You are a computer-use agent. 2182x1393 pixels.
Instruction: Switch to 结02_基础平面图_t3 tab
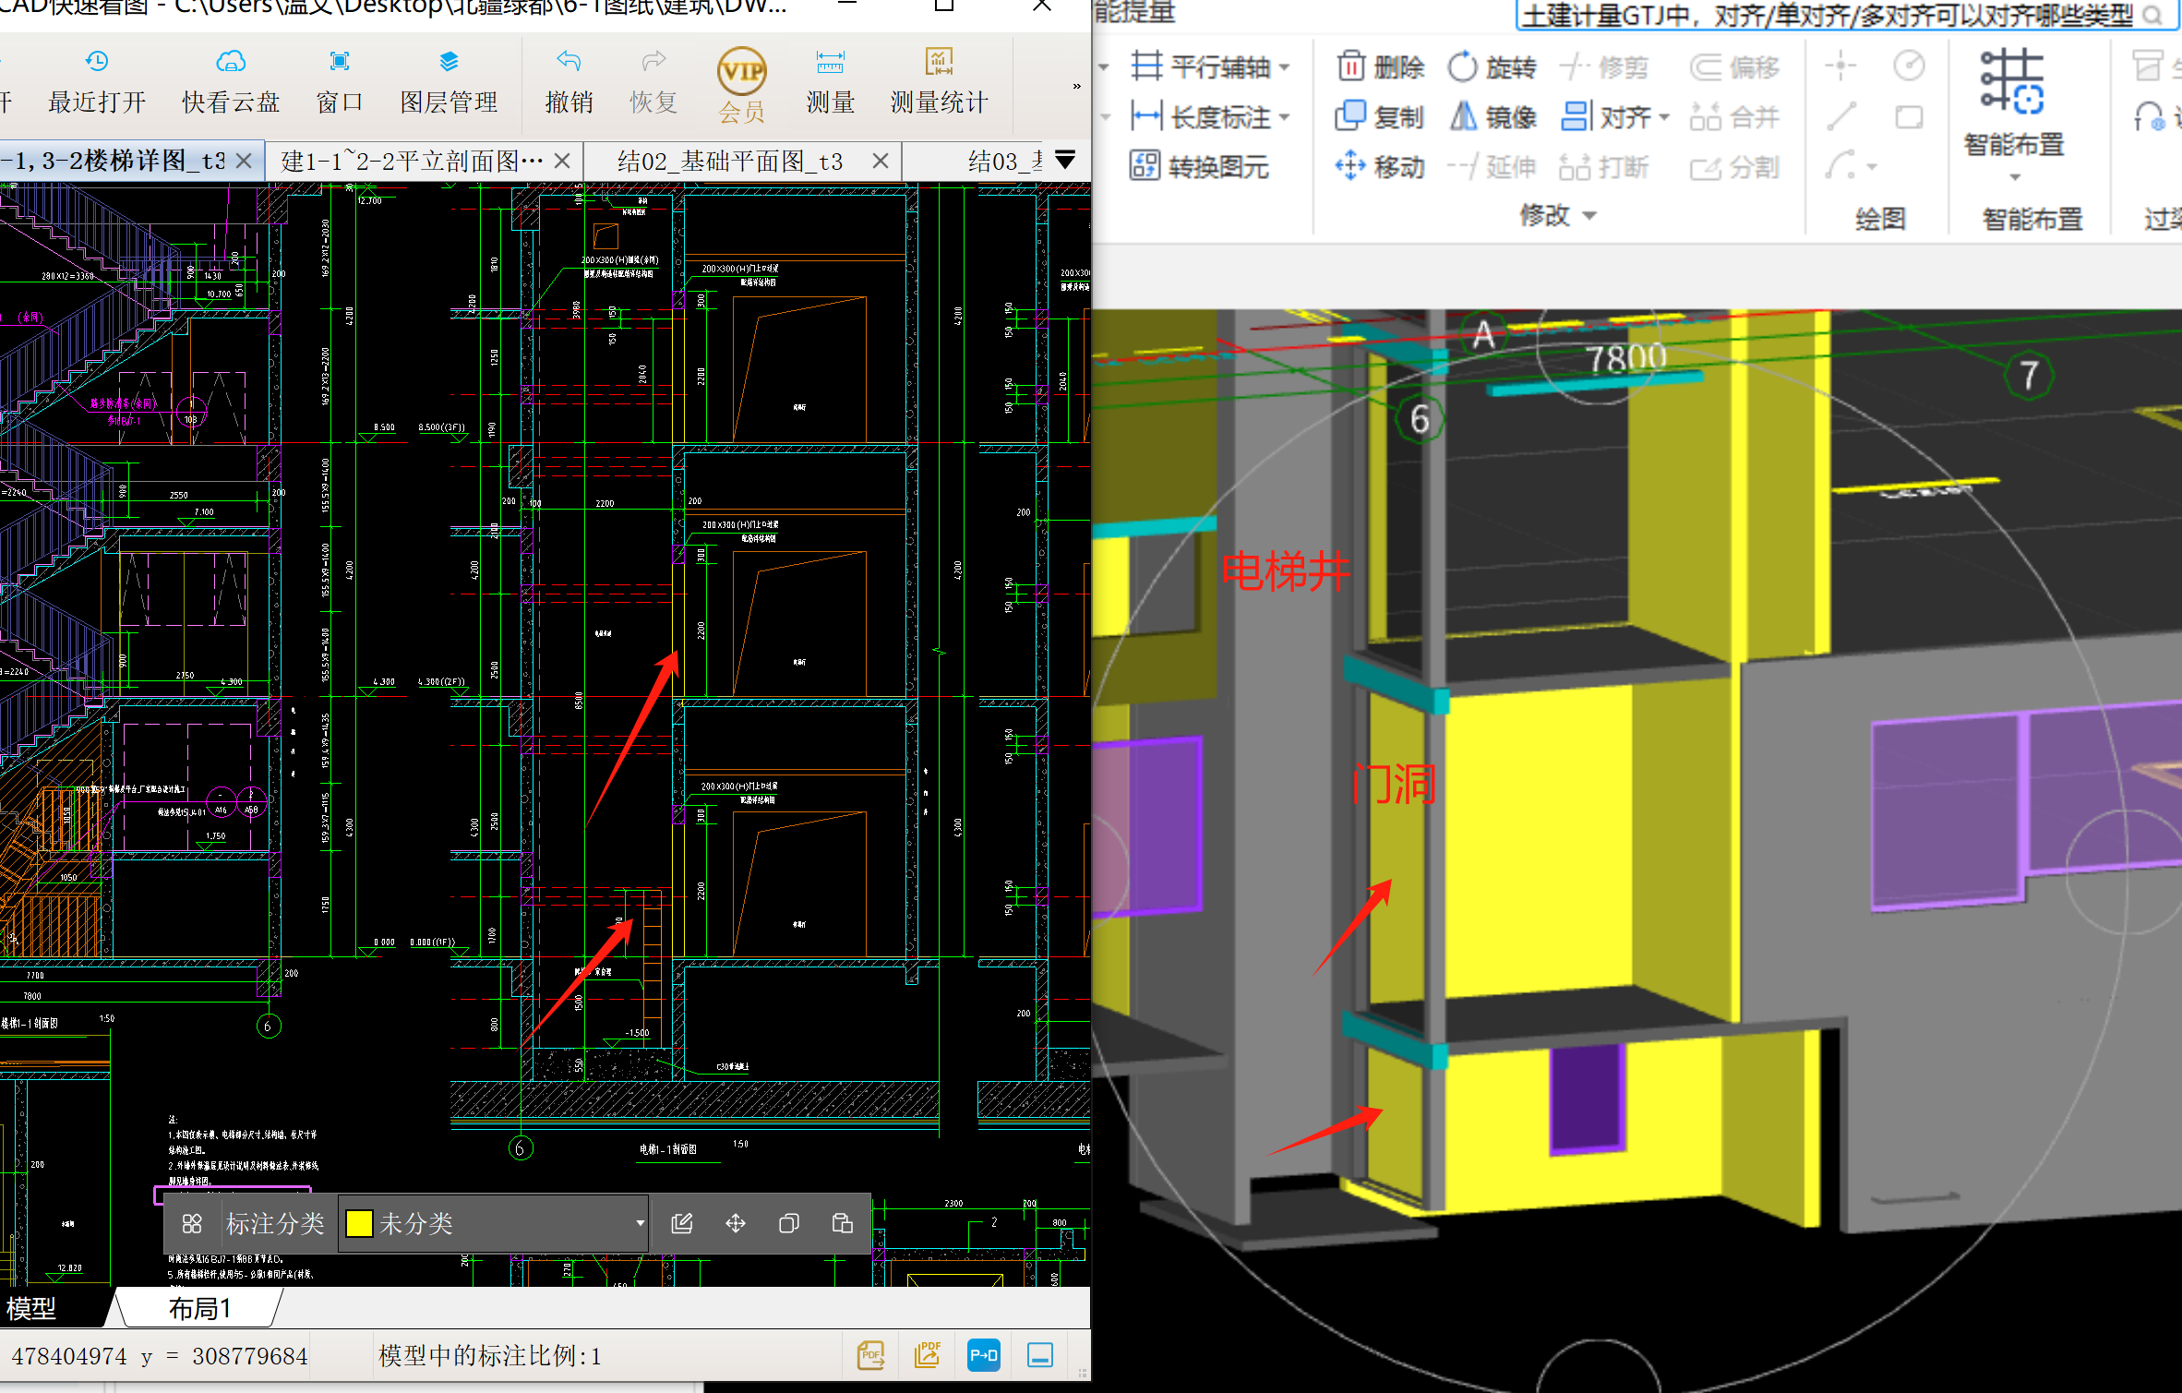[729, 162]
